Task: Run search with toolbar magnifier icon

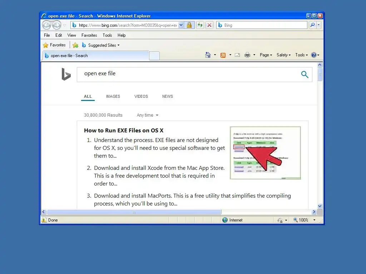Action: pos(312,25)
